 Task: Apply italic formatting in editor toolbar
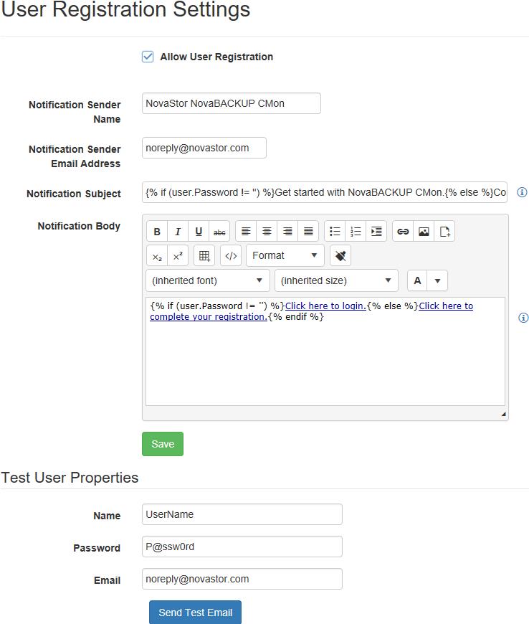tap(178, 231)
